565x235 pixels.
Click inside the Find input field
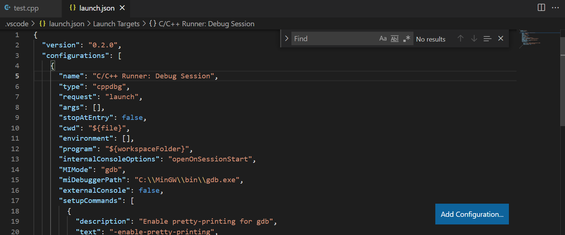(333, 39)
